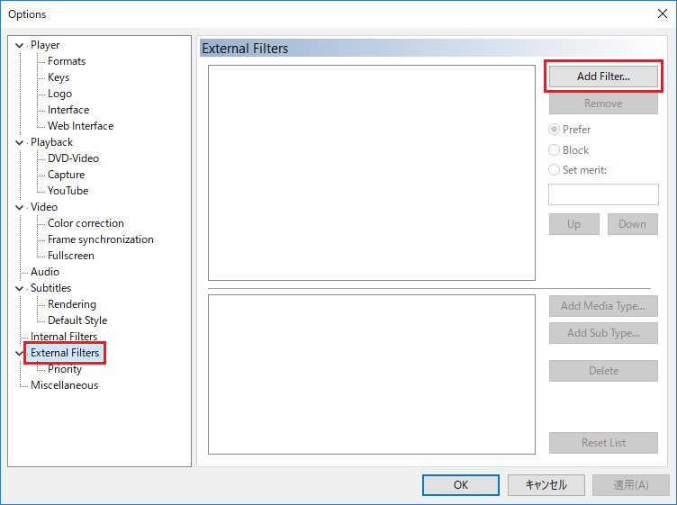Open the Audio settings page

pyautogui.click(x=45, y=272)
